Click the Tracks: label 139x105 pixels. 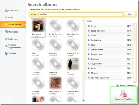89,21
